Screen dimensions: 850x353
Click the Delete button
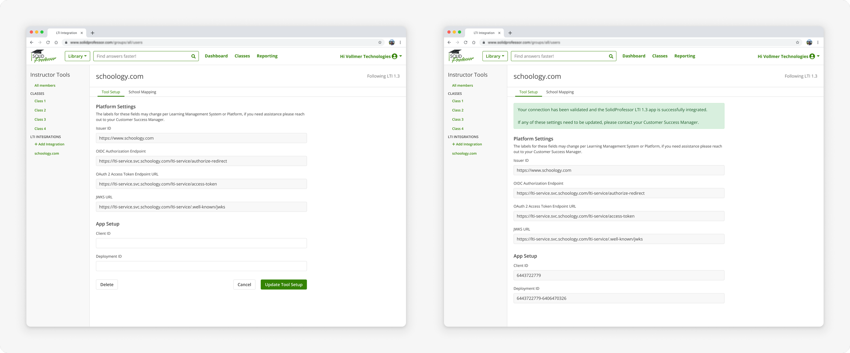[x=107, y=285]
